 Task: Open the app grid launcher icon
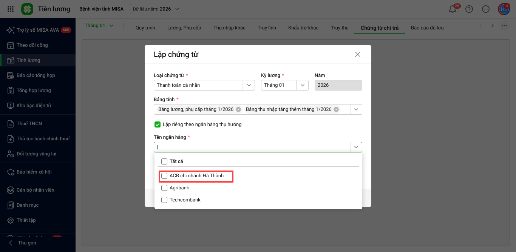click(11, 9)
